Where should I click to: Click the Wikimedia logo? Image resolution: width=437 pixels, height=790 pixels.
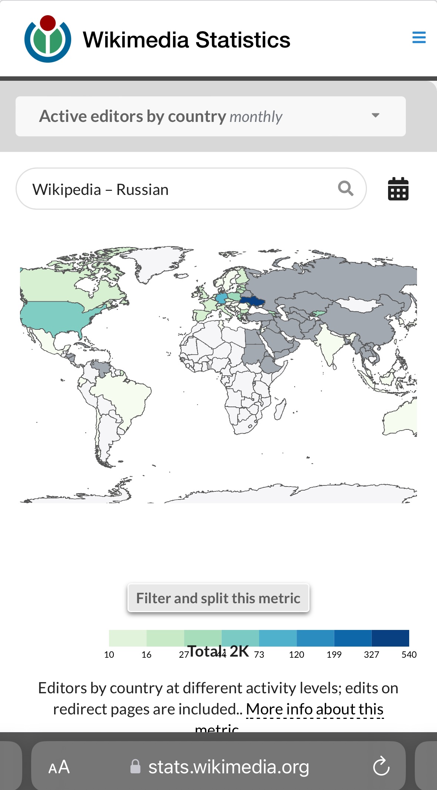[48, 39]
